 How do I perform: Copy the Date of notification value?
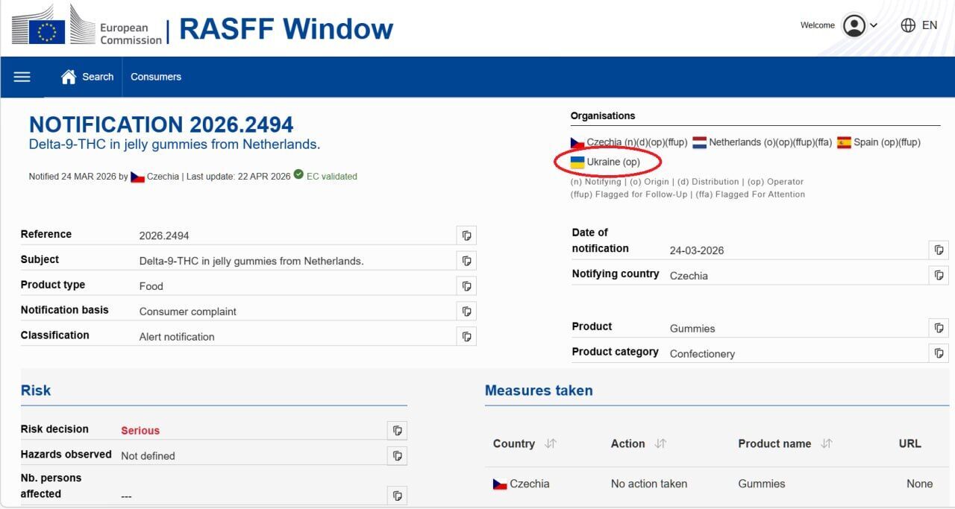(x=939, y=250)
